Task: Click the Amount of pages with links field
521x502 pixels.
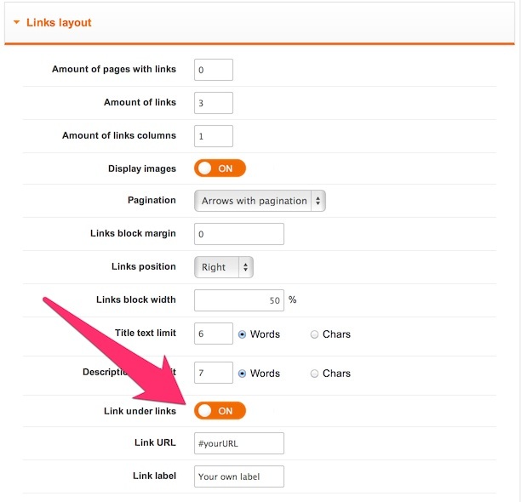Action: point(214,70)
